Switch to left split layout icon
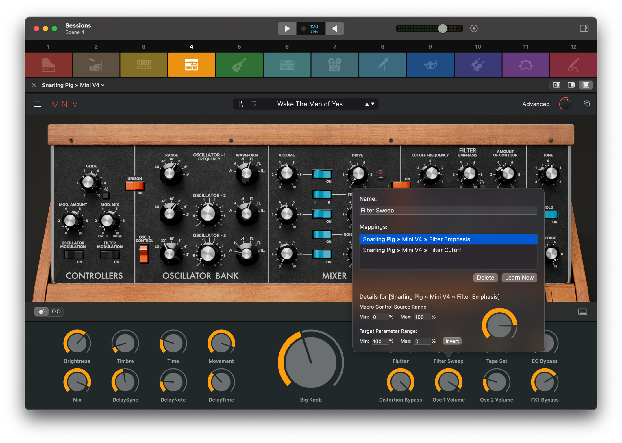 557,85
